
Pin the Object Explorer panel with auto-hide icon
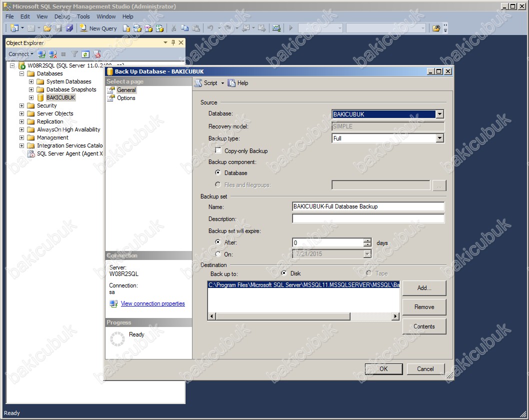(173, 42)
